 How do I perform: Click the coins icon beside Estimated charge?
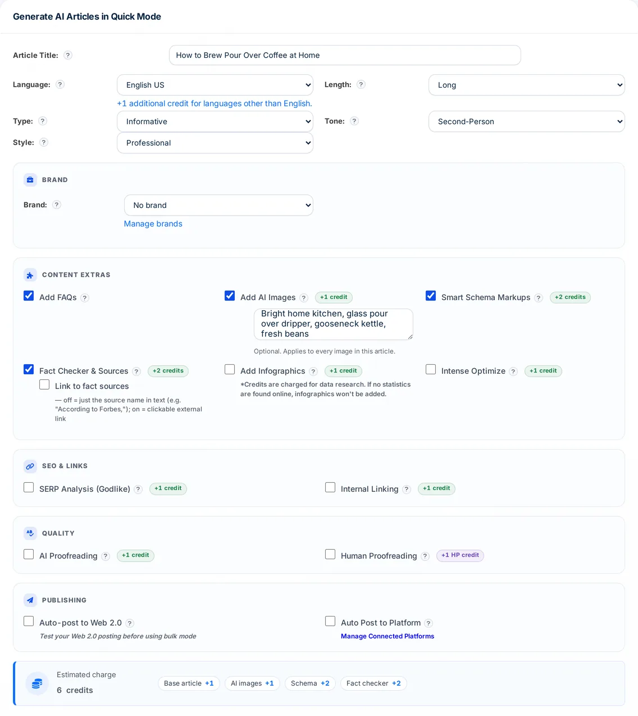(x=37, y=683)
